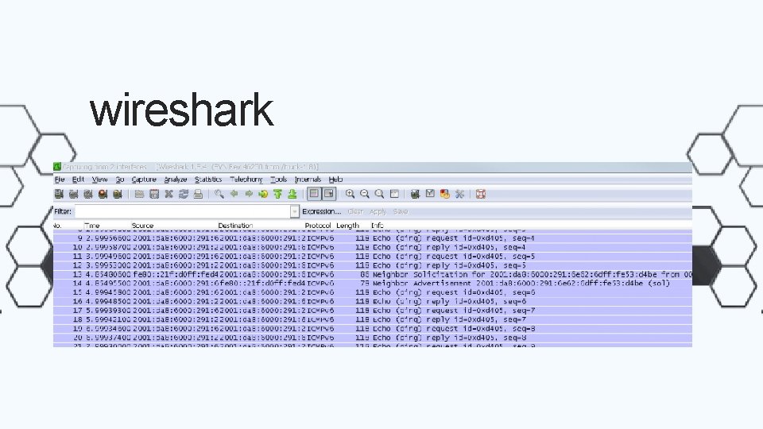This screenshot has width=763, height=429.
Task: Stop the running capture icon
Action: point(103,194)
